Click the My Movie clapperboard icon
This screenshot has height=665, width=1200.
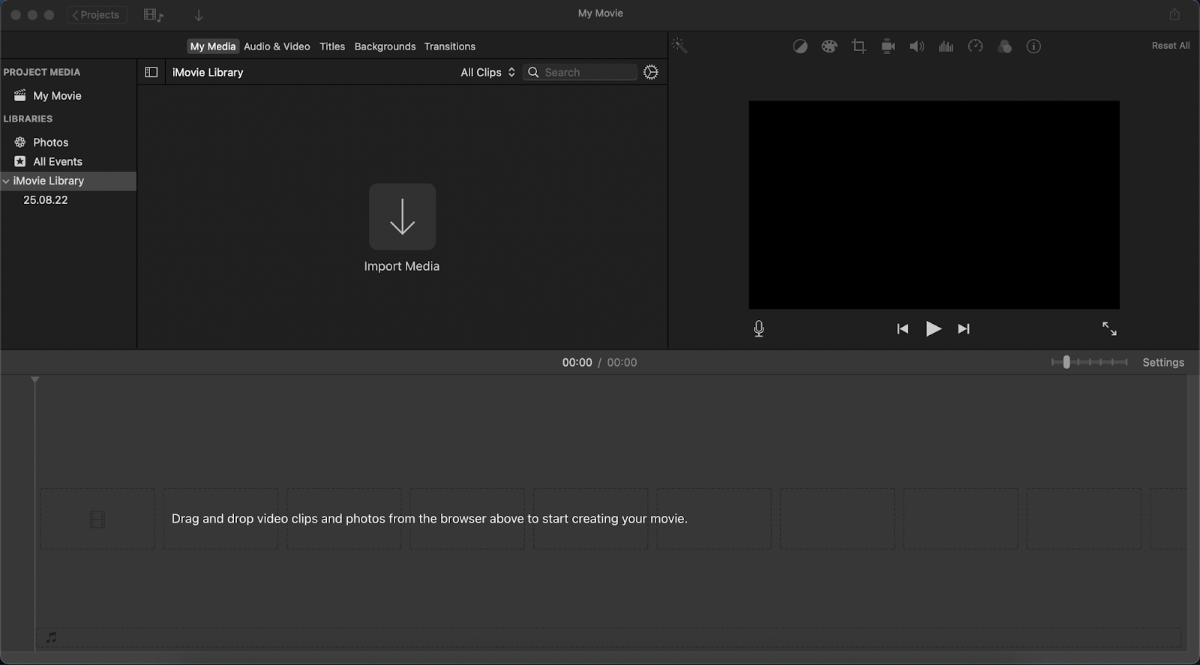[x=20, y=95]
